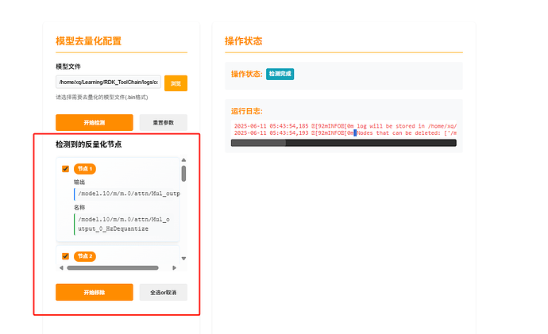Screen dimensions: 548x334
Task: Click the node list horizontal scrollbar thumb
Action: click(113, 267)
